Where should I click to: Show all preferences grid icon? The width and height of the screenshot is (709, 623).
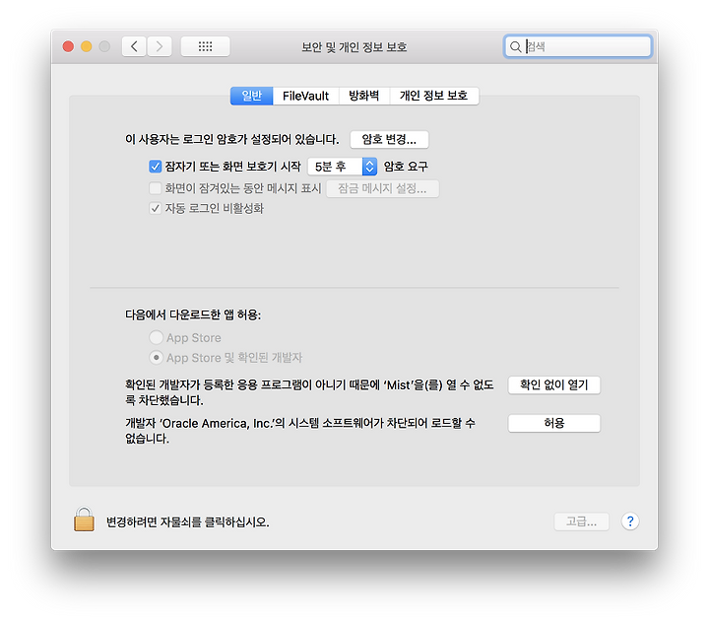(x=205, y=46)
